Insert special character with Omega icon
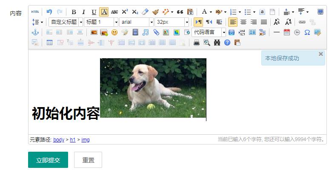 [307, 32]
